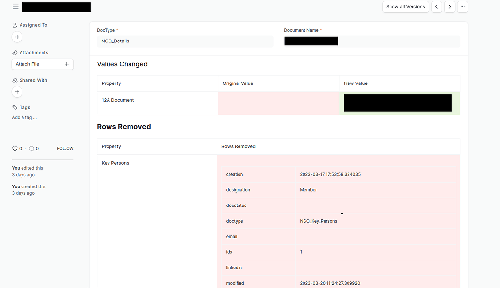Viewport: 500px width, 289px height.
Task: Click the Document Name input field
Action: (x=372, y=41)
